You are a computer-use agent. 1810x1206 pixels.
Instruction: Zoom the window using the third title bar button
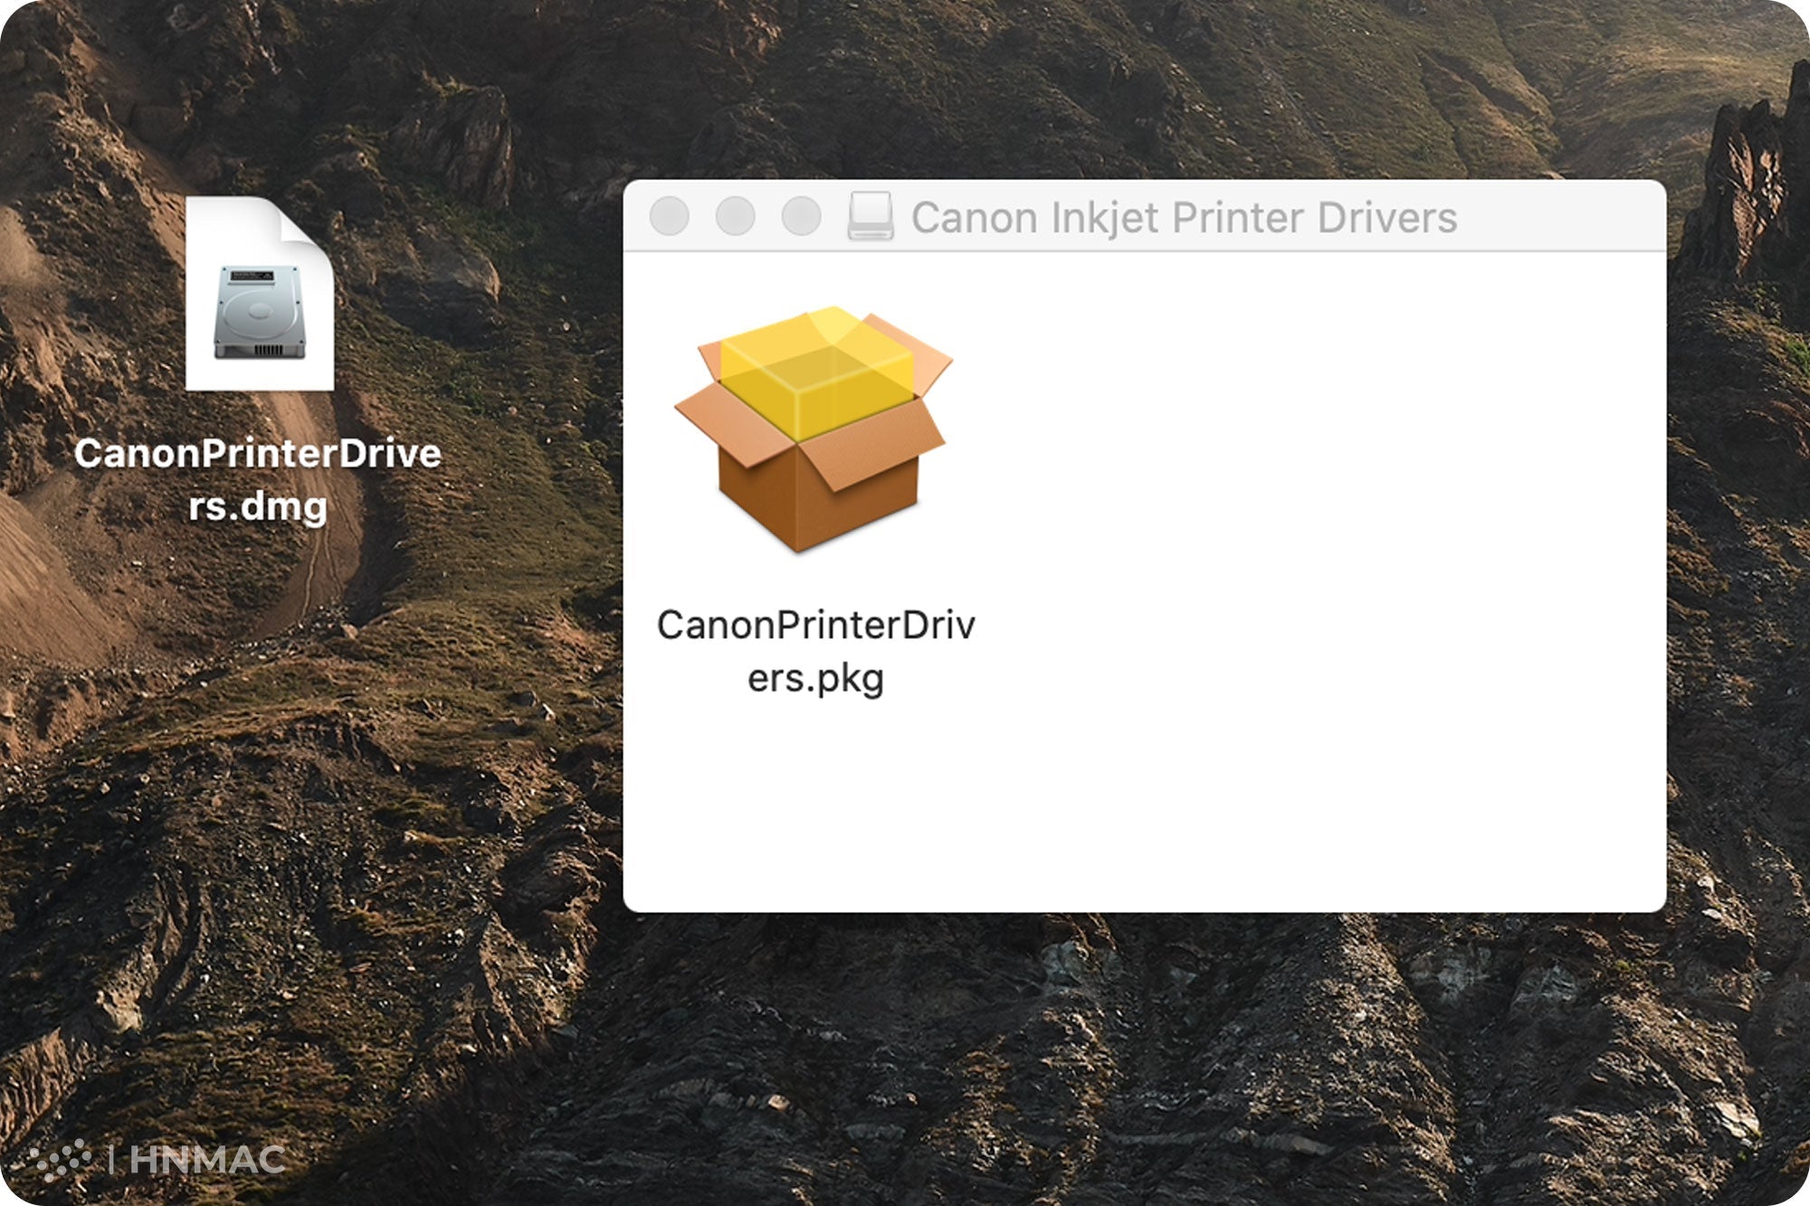click(x=801, y=216)
